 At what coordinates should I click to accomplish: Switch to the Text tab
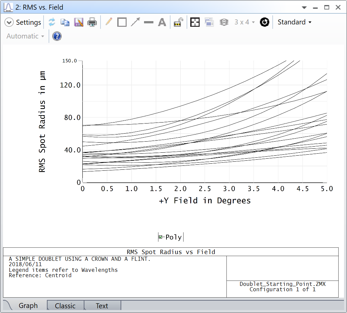click(102, 306)
